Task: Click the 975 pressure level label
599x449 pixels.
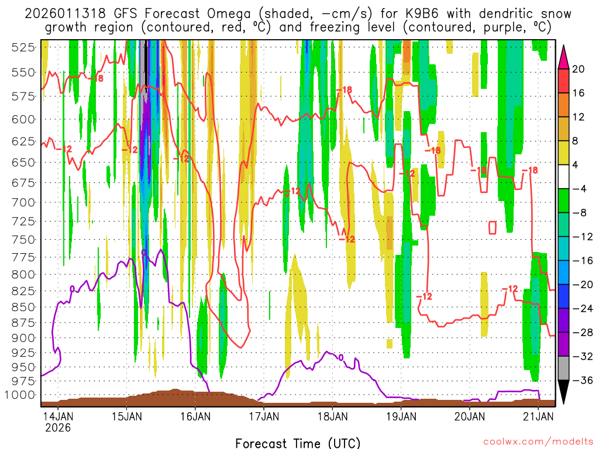Action: tap(23, 381)
